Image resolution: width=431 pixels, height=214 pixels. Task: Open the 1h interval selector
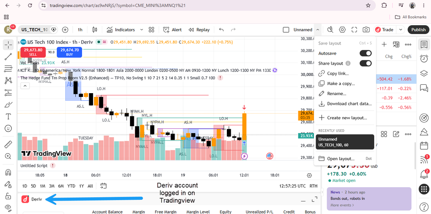click(x=80, y=30)
